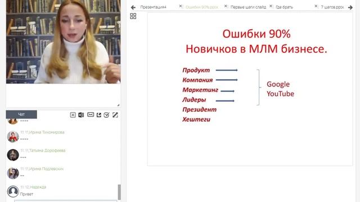Click the × between Первые шаги and Где брать tabs
The width and height of the screenshot is (360, 202).
click(271, 6)
